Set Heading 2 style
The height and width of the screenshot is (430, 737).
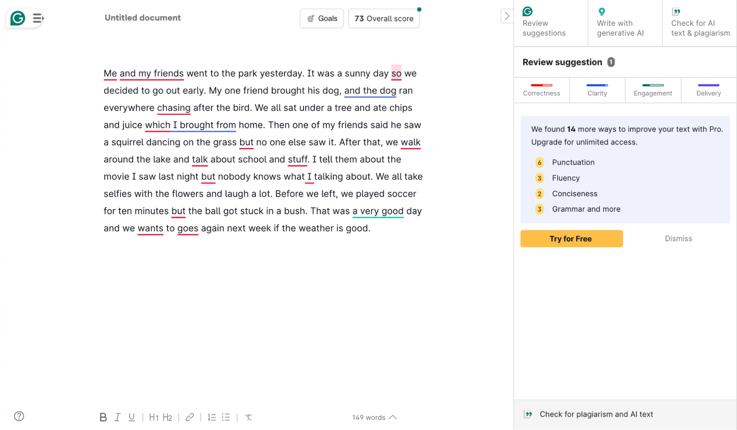click(167, 417)
